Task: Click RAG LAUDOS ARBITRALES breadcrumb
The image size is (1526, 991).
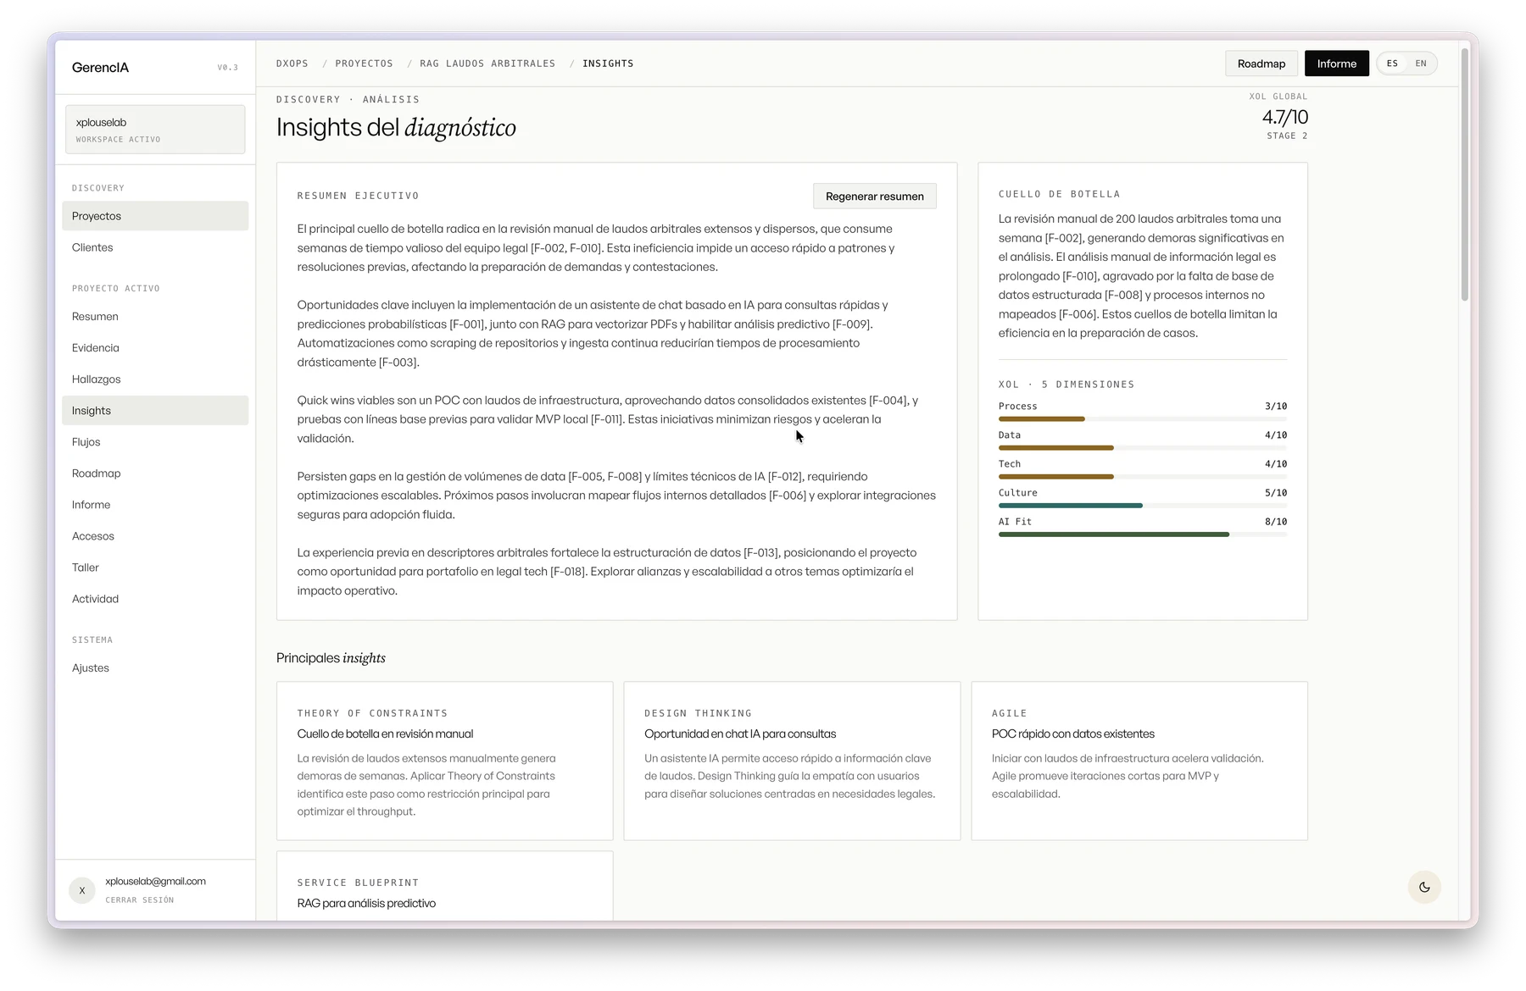Action: (487, 64)
